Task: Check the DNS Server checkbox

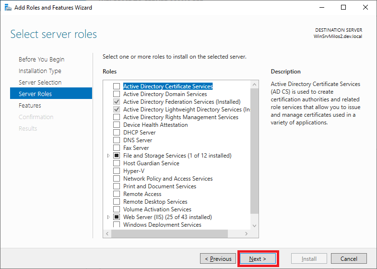Action: click(117, 140)
